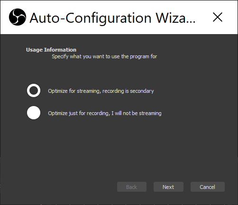238x205 pixels.
Task: Close the Auto-Configuration Wizard with the X
Action: (218, 17)
